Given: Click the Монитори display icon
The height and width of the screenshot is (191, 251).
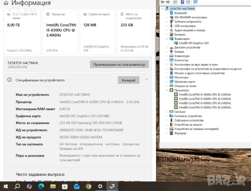Looking at the screenshot, I should point(171,77).
